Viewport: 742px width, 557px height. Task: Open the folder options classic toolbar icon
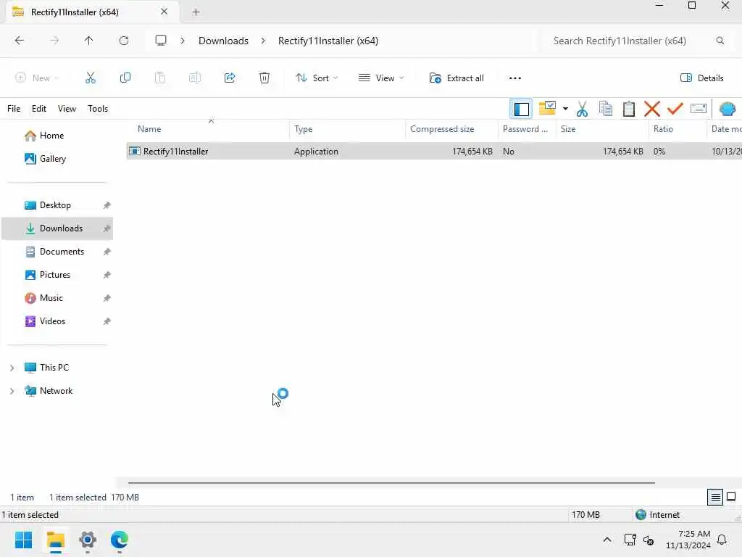click(547, 109)
